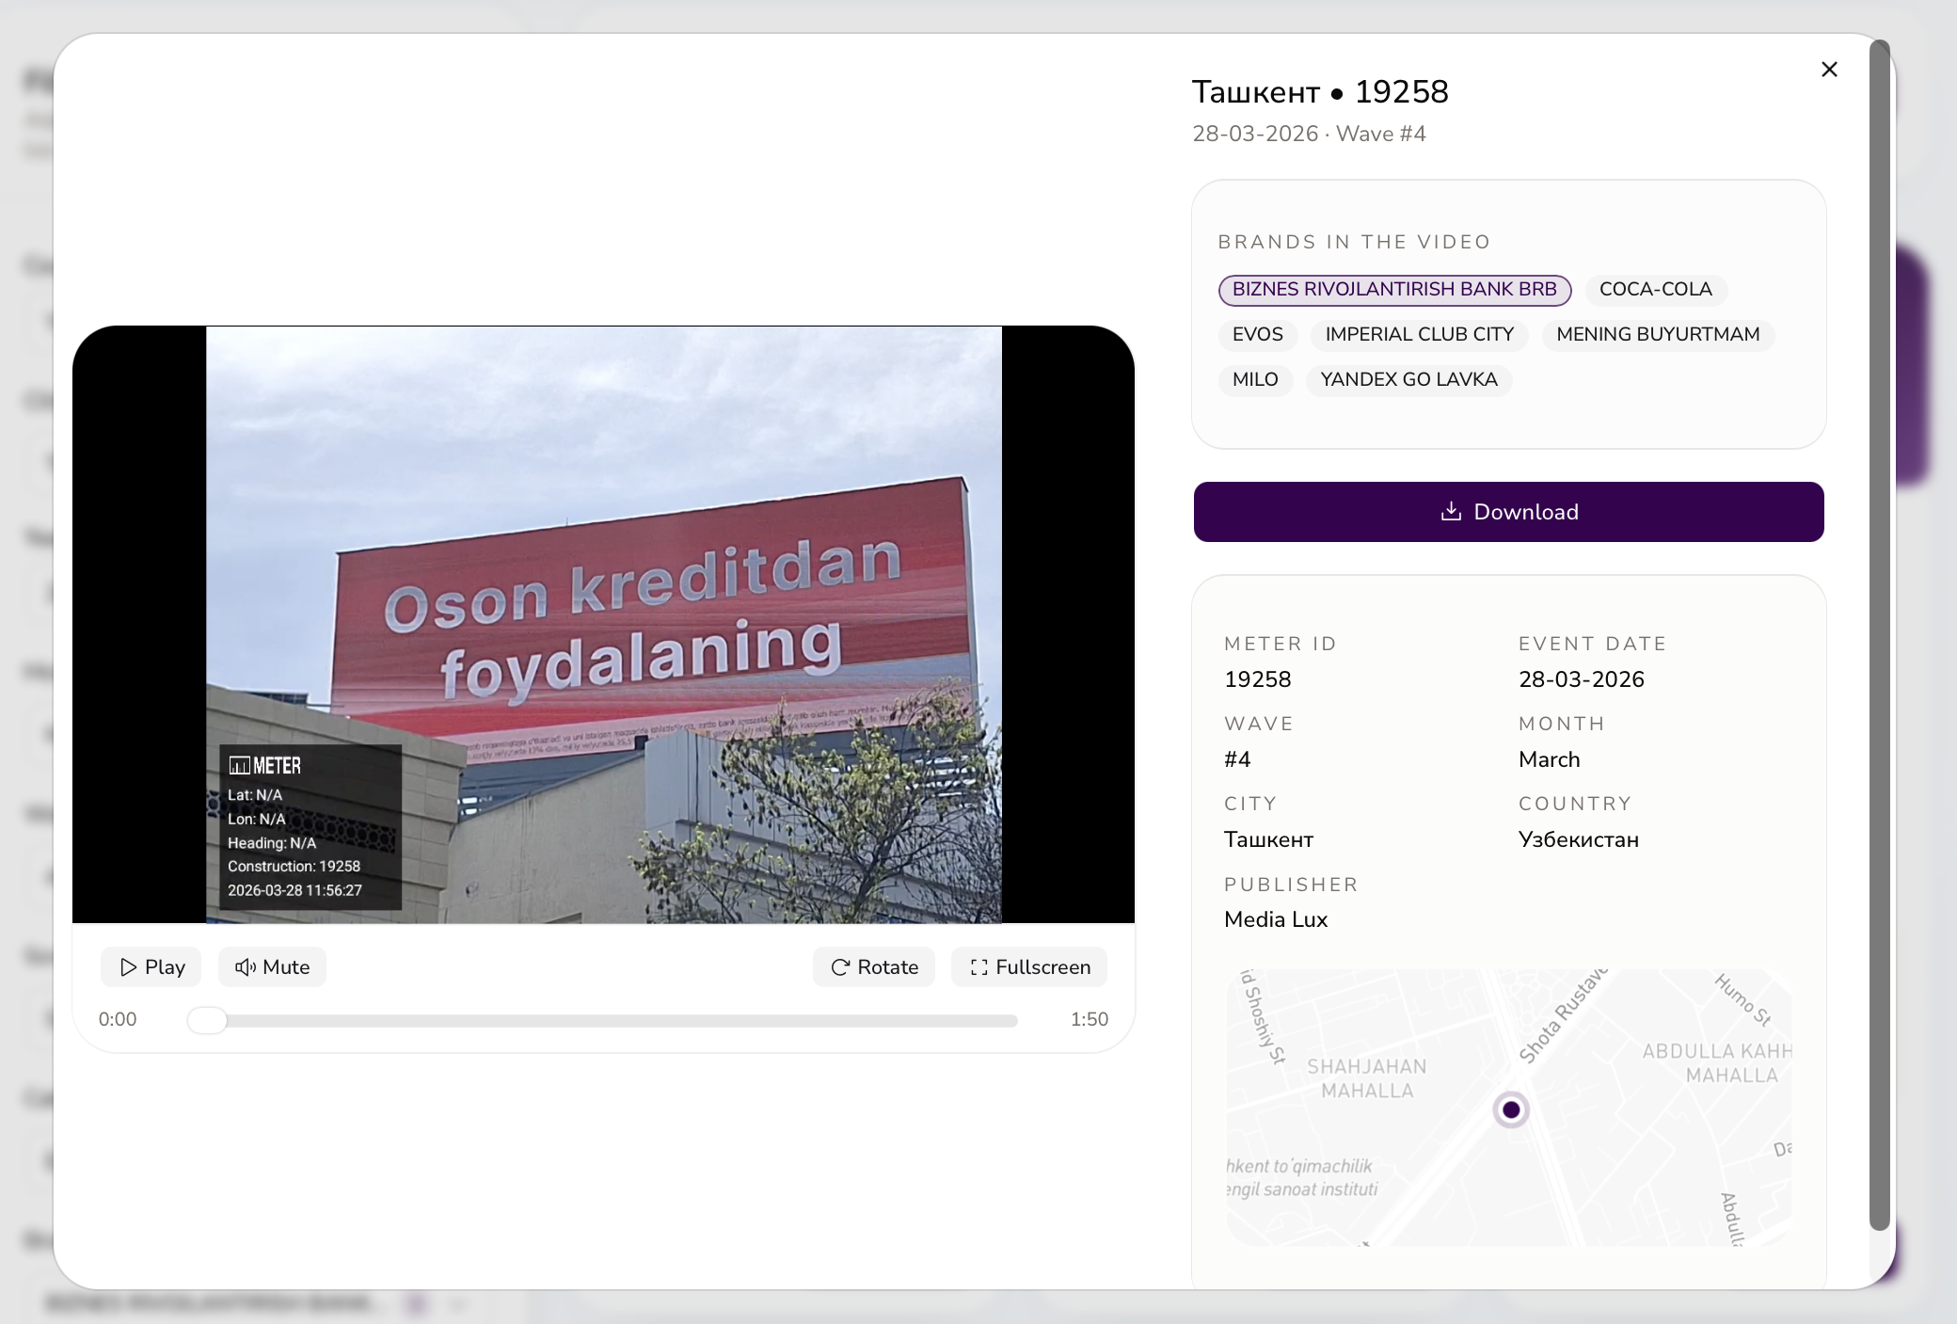Click the SHAHJAHAN MAHALLA map label
The width and height of the screenshot is (1957, 1324).
coord(1367,1079)
